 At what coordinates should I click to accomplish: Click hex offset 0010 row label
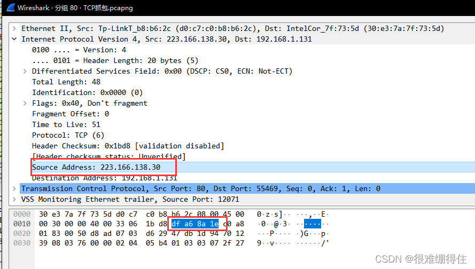coord(22,224)
